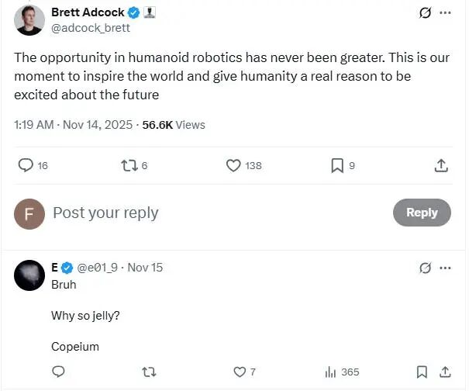Like Brett Adcock's post
The width and height of the screenshot is (469, 391).
[243, 165]
